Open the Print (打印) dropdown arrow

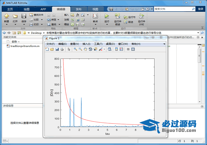click(42, 24)
